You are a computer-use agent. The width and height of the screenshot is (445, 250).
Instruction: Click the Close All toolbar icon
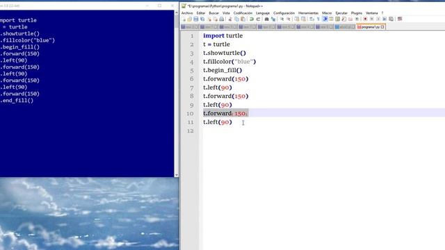tap(216, 19)
